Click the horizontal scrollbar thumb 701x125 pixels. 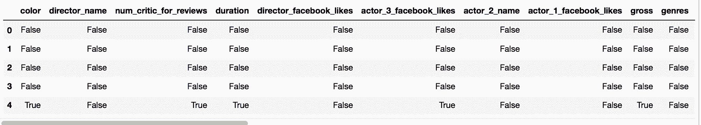125,123
